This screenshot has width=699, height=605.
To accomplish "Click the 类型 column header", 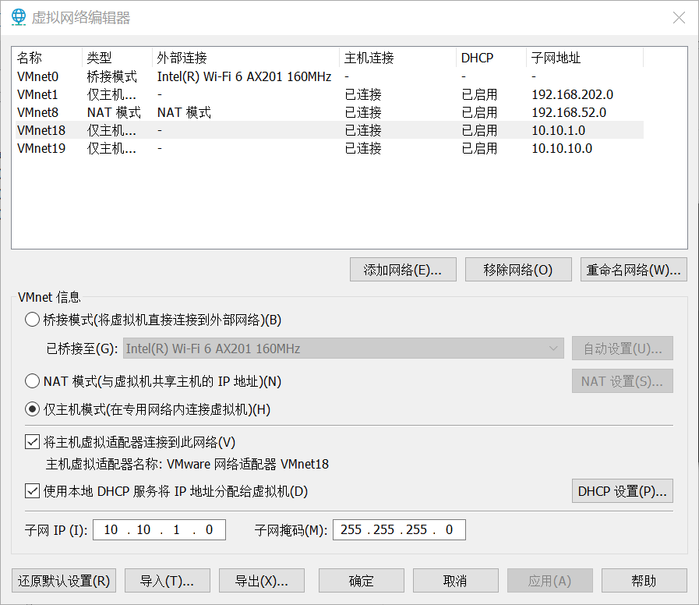I will point(117,58).
